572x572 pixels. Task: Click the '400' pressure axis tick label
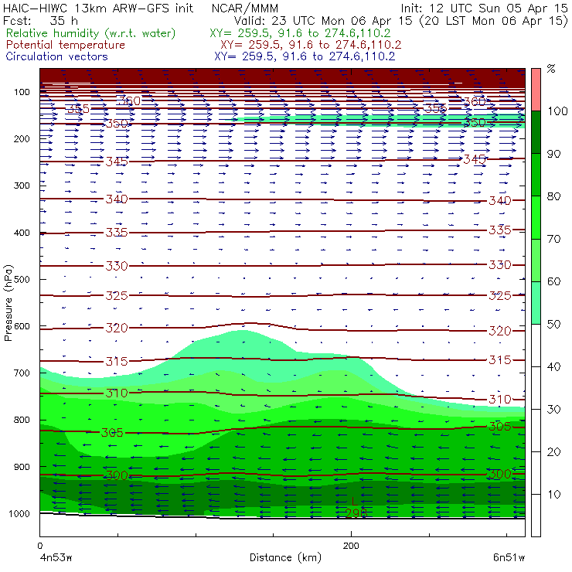point(22,233)
